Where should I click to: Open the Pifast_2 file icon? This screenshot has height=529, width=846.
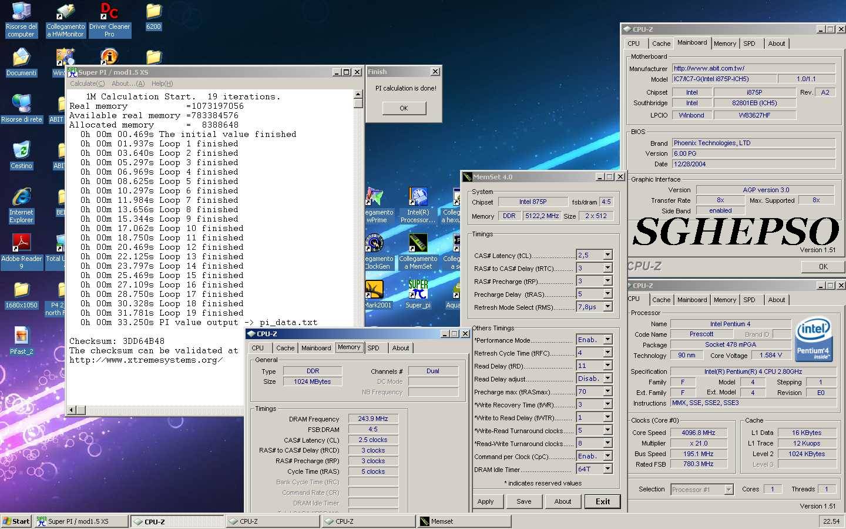[21, 341]
